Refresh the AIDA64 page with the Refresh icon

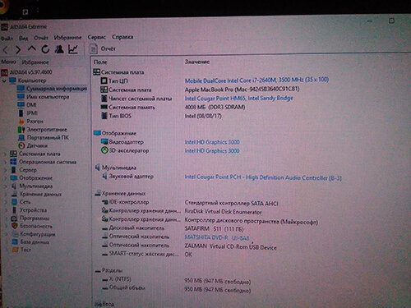click(x=45, y=49)
